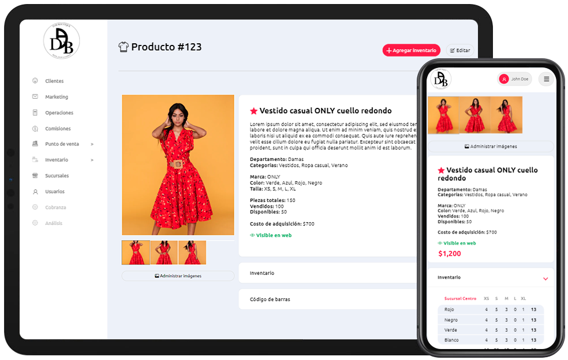Viewport: 568px width, 360px height.
Task: Open the hamburger menu on the phone view
Action: coord(545,79)
